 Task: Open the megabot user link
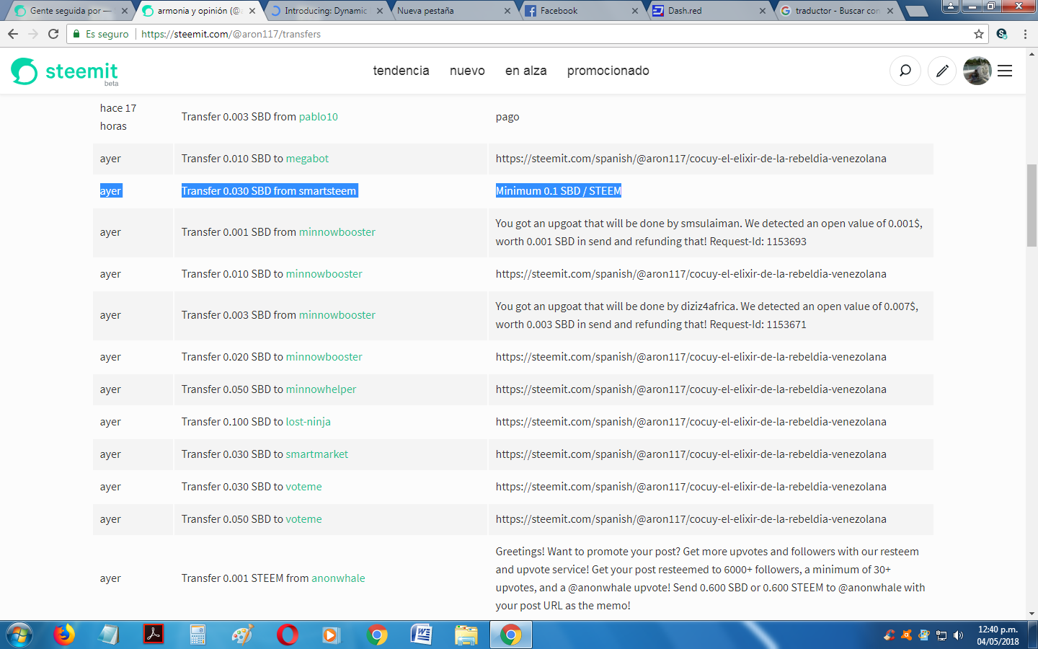pos(307,159)
